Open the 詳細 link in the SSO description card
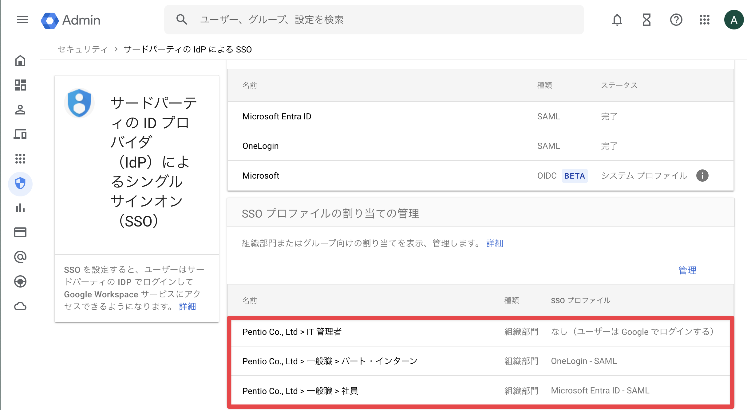The image size is (747, 410). click(188, 306)
